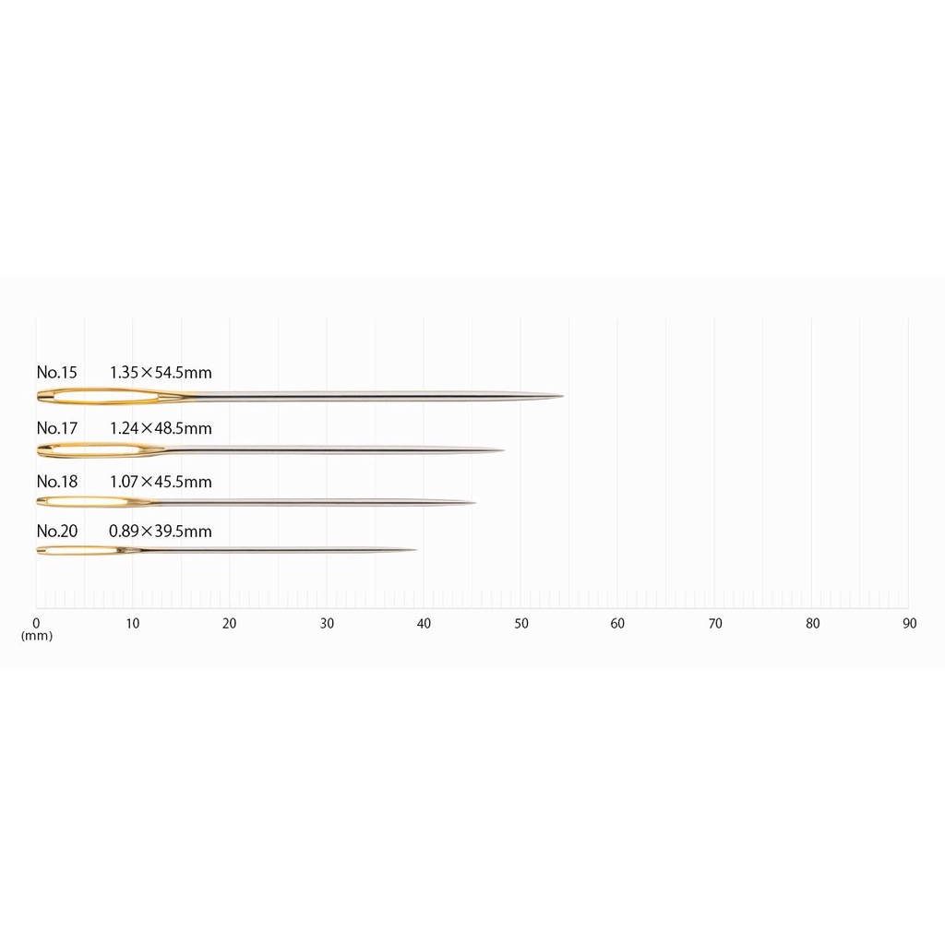Select the 1.07×45.5mm size text
The width and height of the screenshot is (945, 945).
click(161, 482)
